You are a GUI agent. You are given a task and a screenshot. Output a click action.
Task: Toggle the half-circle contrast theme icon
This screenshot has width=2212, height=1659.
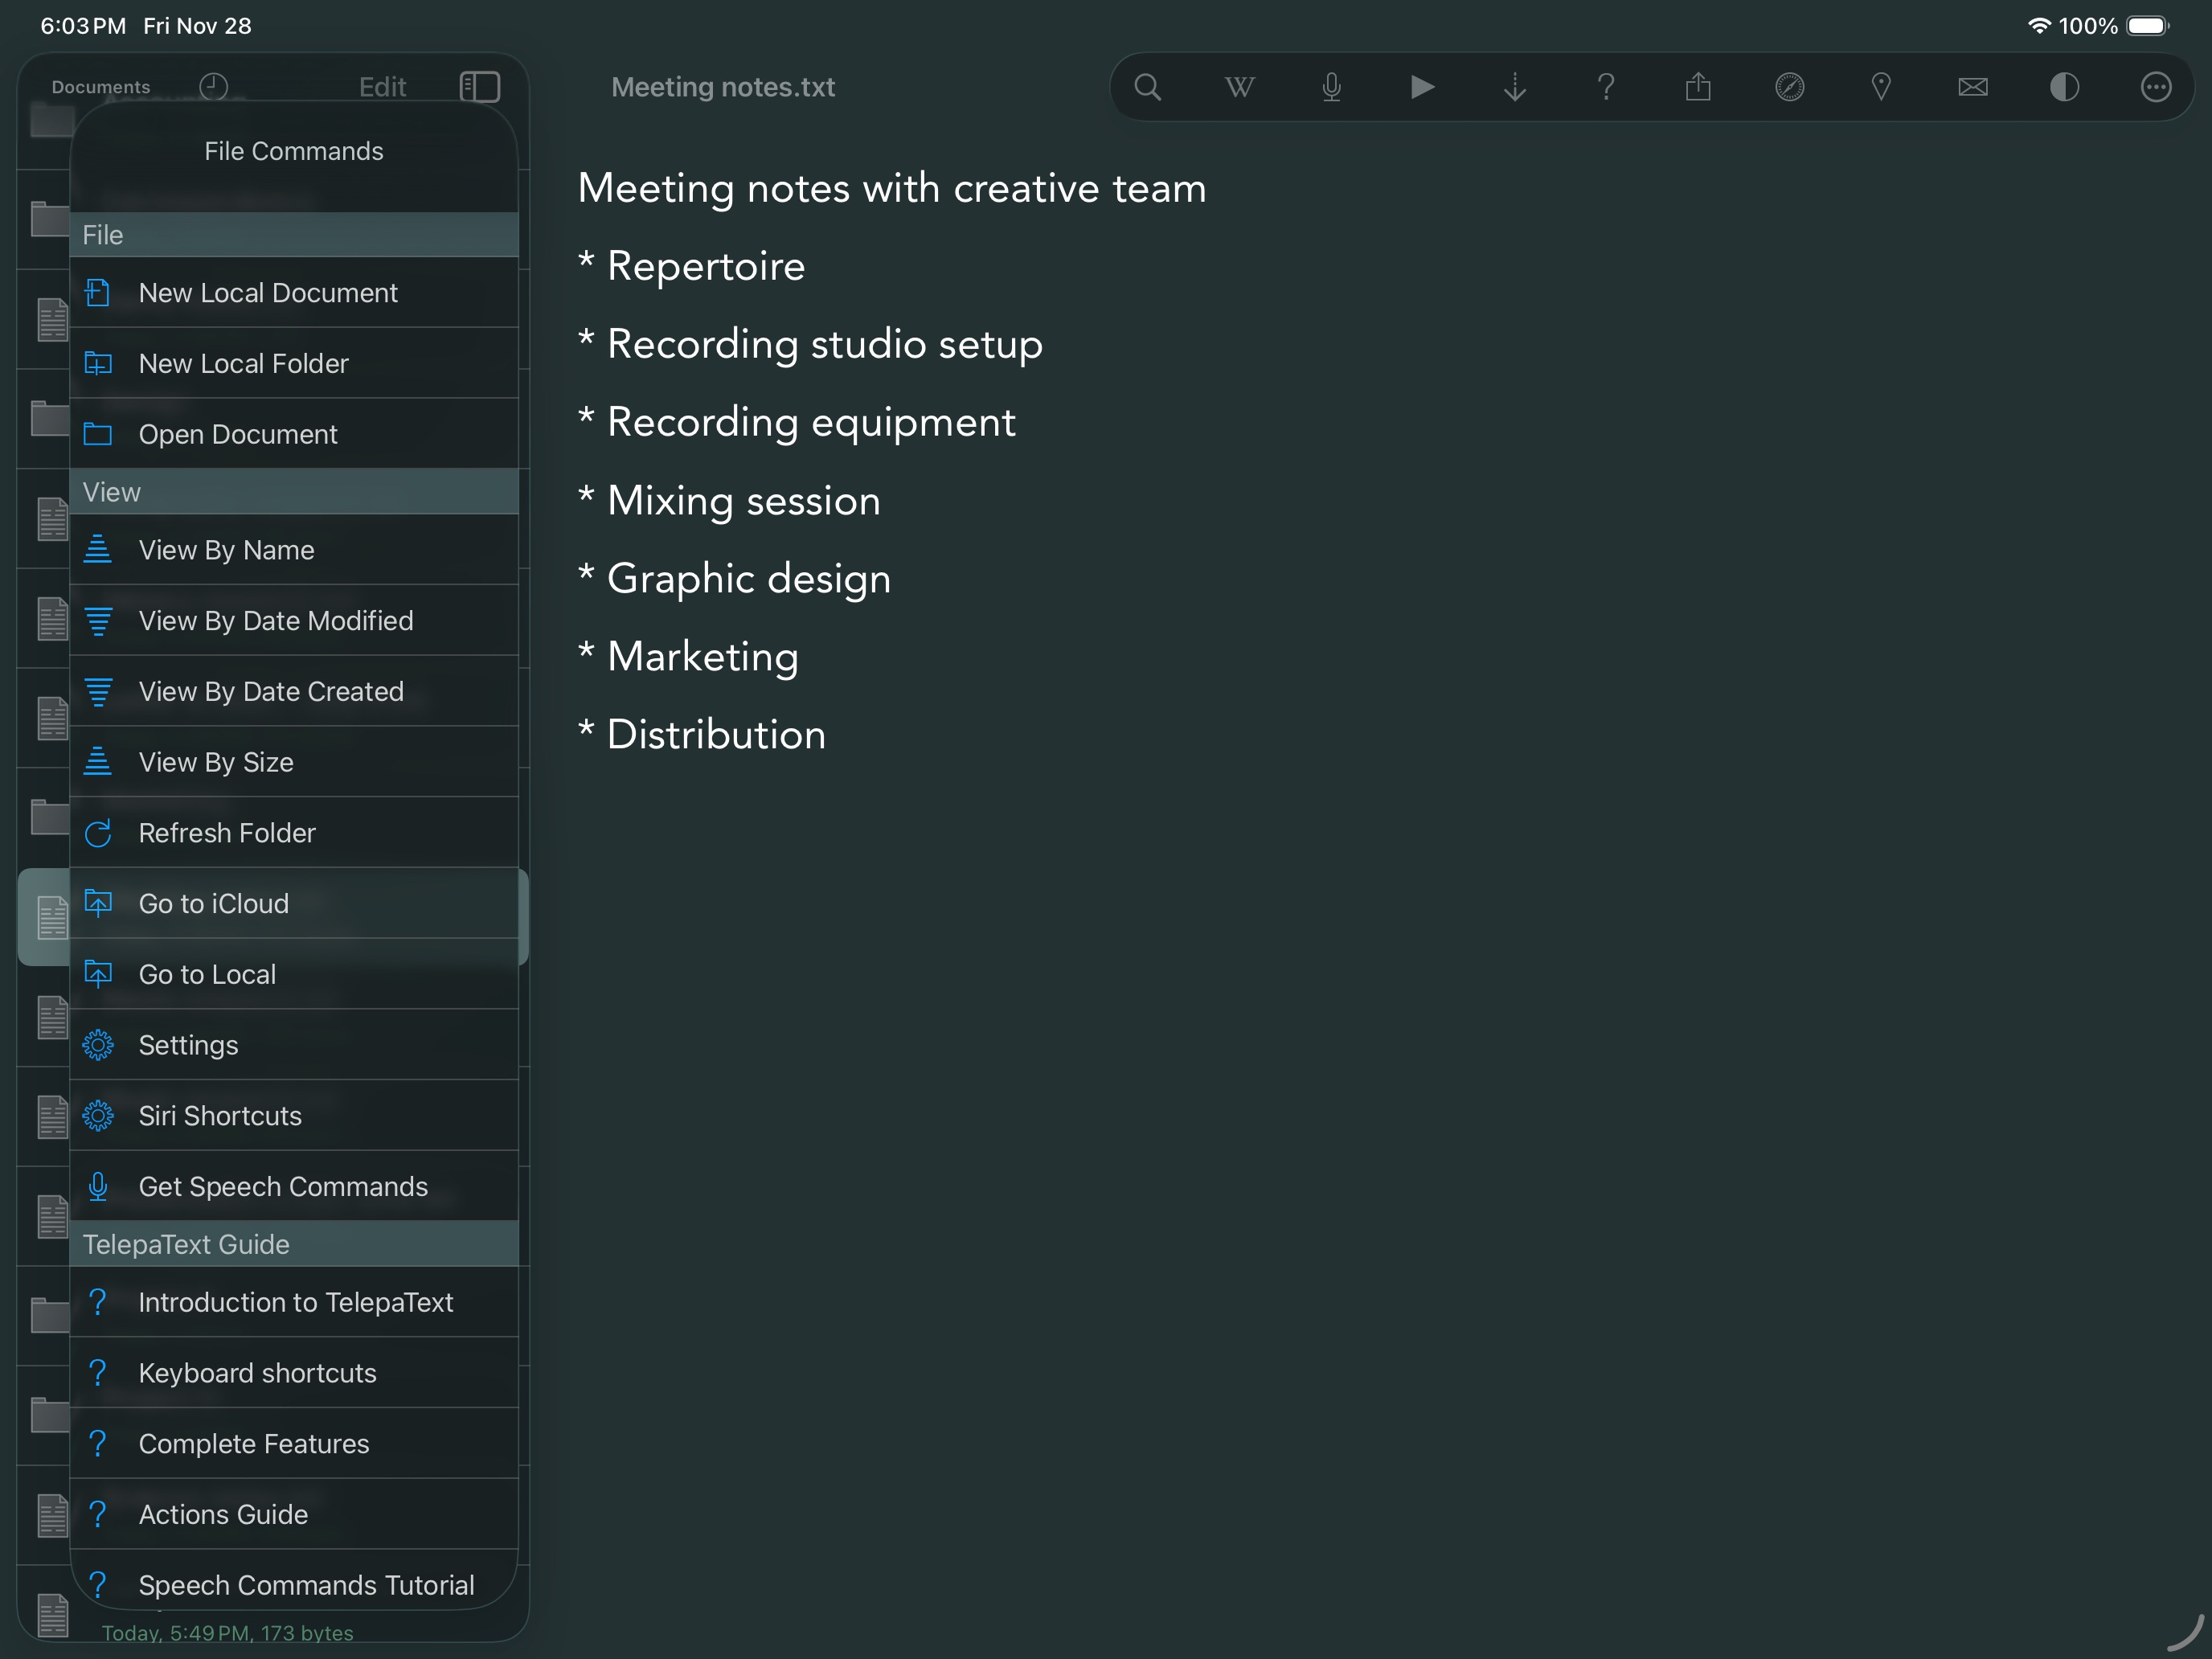coord(2064,87)
